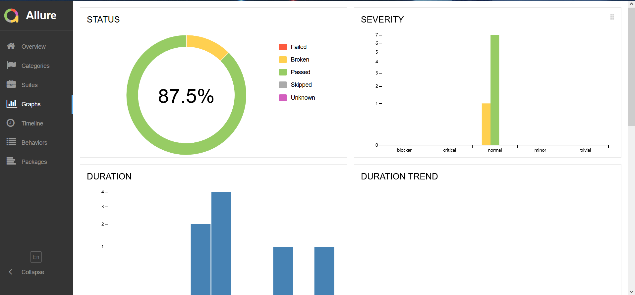
Task: Click the Allure logo icon
Action: pos(11,16)
